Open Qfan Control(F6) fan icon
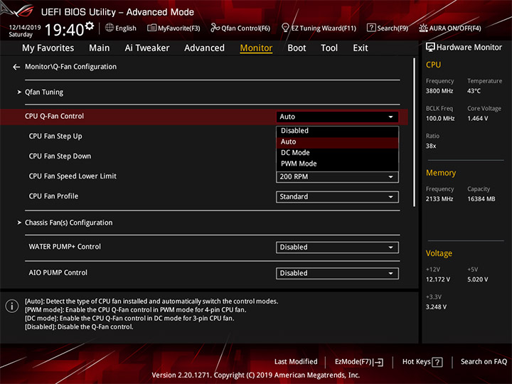This screenshot has height=384, width=512. [x=215, y=28]
